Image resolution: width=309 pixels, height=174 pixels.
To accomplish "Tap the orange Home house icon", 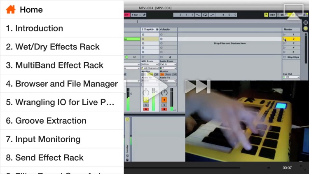I will tap(11, 9).
